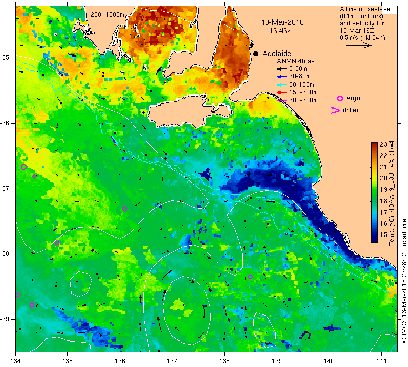Click the 30-80m depth label
The width and height of the screenshot is (408, 367).
pyautogui.click(x=300, y=76)
